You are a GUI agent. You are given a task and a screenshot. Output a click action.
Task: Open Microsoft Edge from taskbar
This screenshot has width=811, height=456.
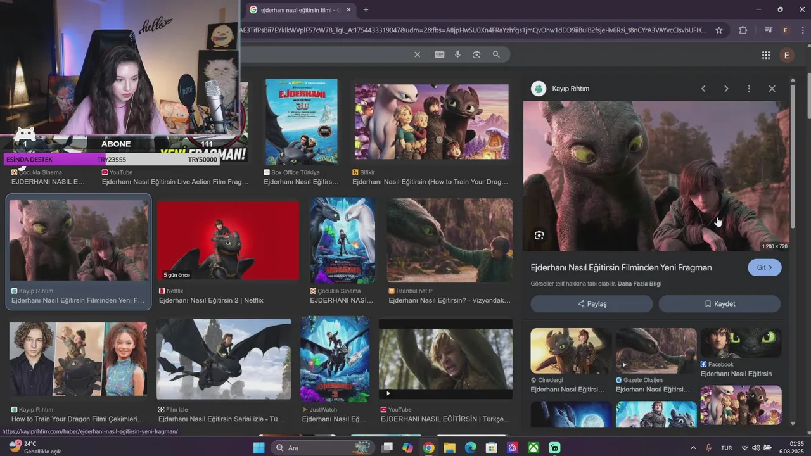(470, 448)
